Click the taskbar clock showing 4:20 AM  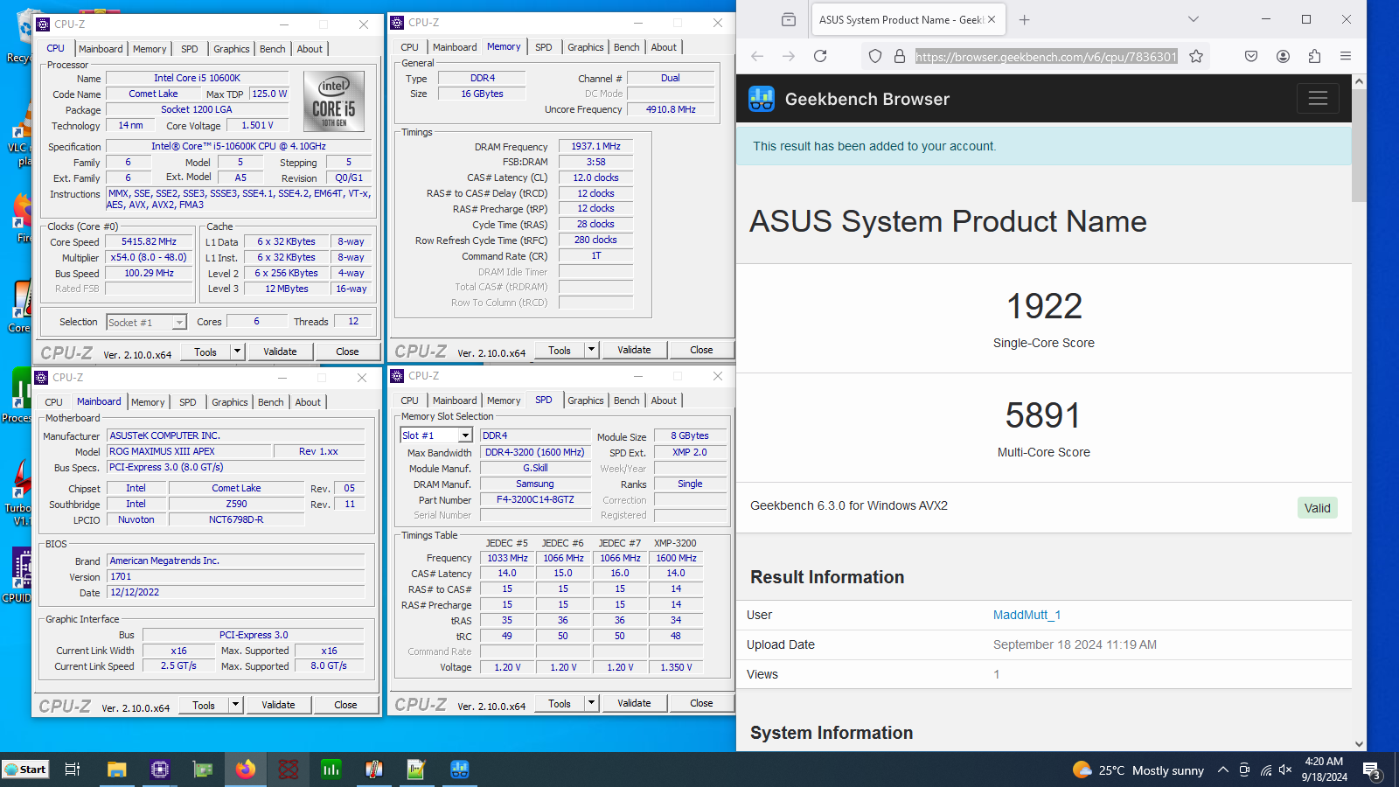[1324, 770]
